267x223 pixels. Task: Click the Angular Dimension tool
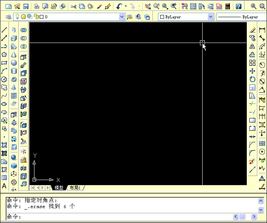click(262, 90)
